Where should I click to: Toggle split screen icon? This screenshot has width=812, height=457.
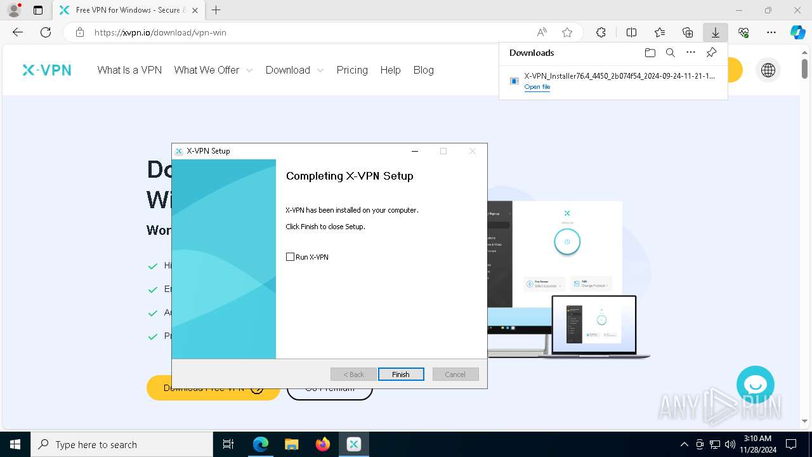[631, 32]
